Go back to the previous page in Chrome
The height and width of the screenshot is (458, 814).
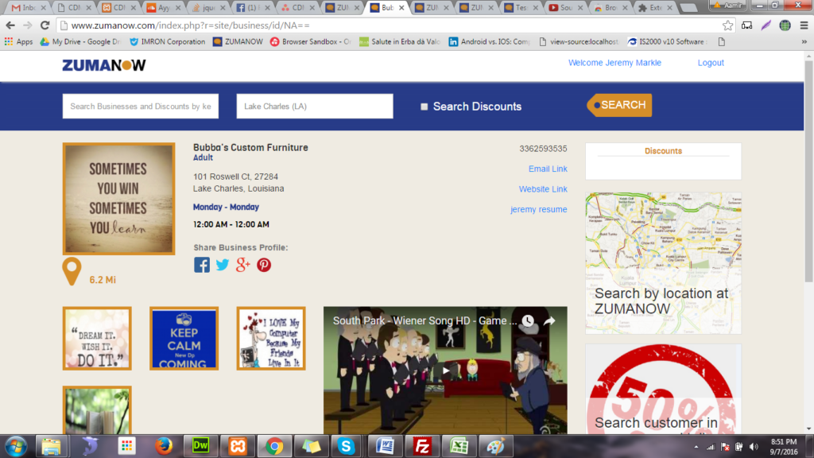10,25
